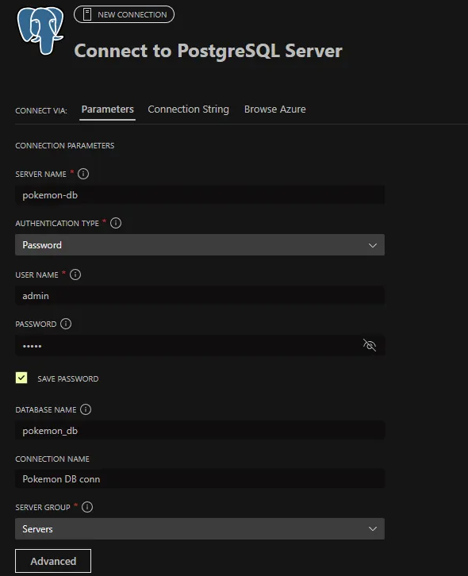
Task: Open the Advanced settings button
Action: (53, 561)
